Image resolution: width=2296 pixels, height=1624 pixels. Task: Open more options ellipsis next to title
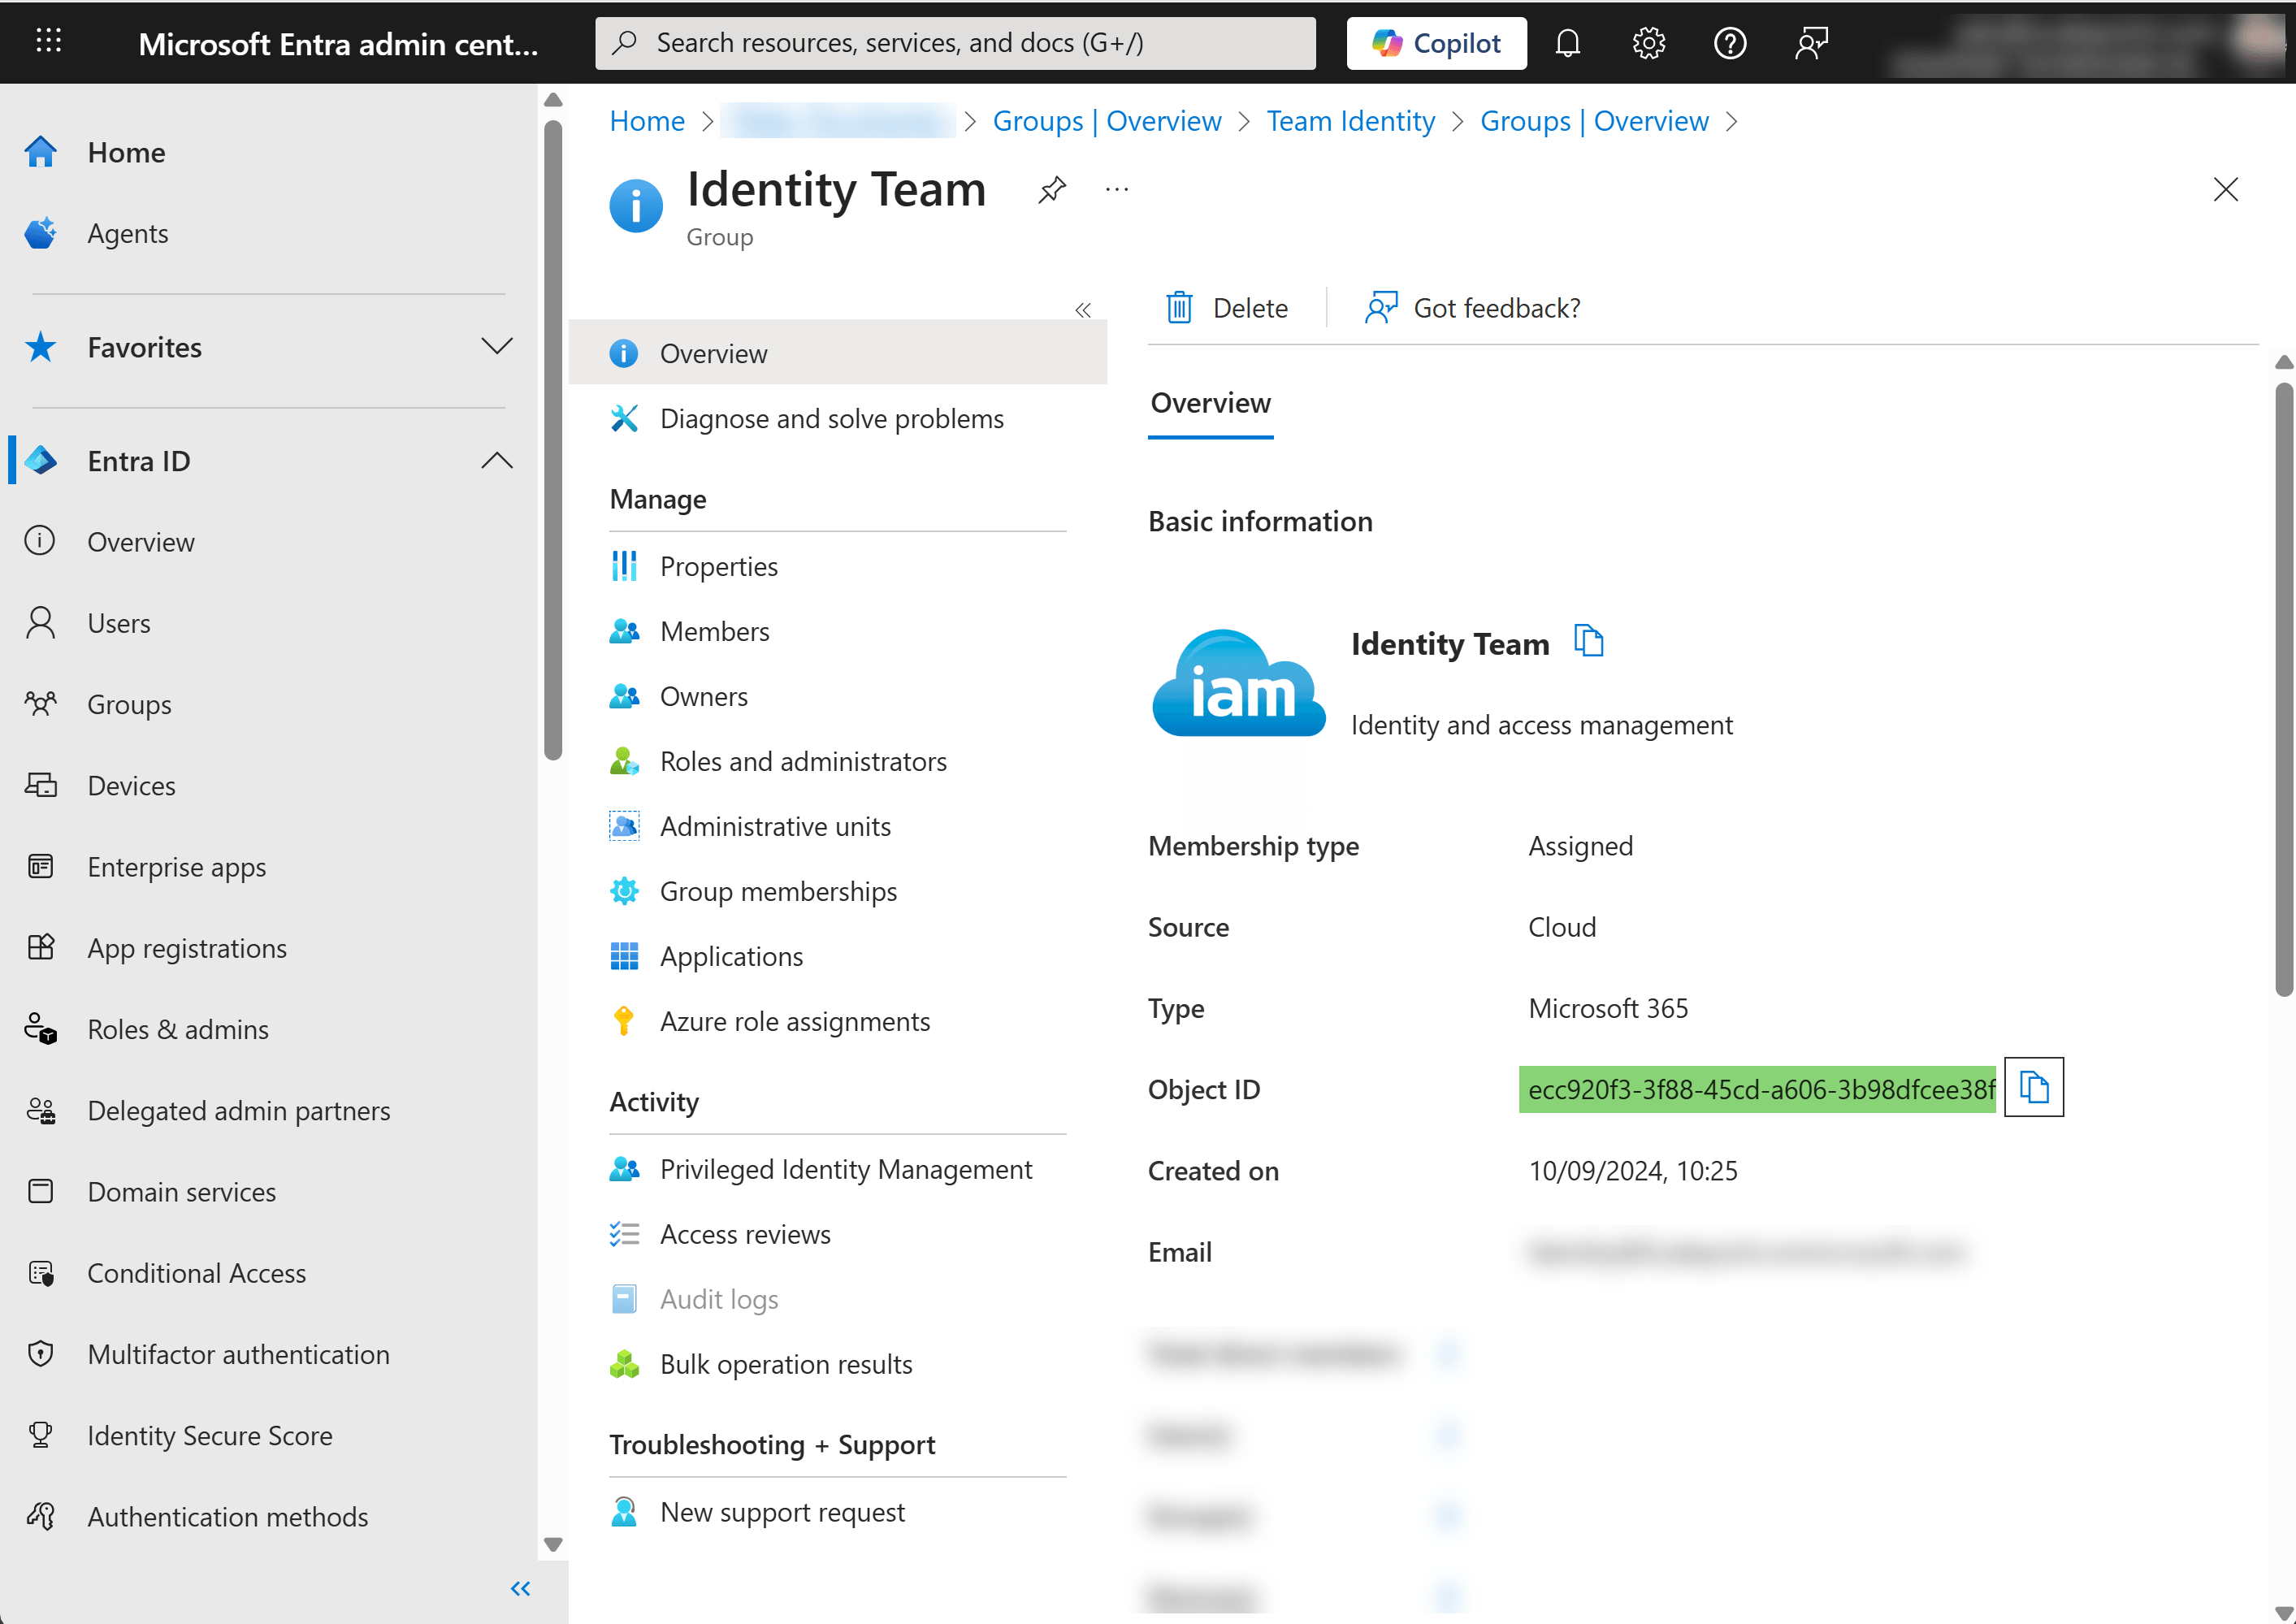(1116, 189)
